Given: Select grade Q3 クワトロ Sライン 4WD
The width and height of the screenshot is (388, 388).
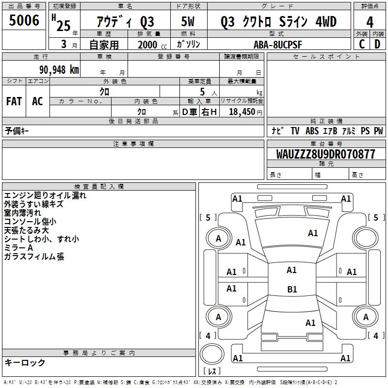Looking at the screenshot, I should click(x=278, y=21).
